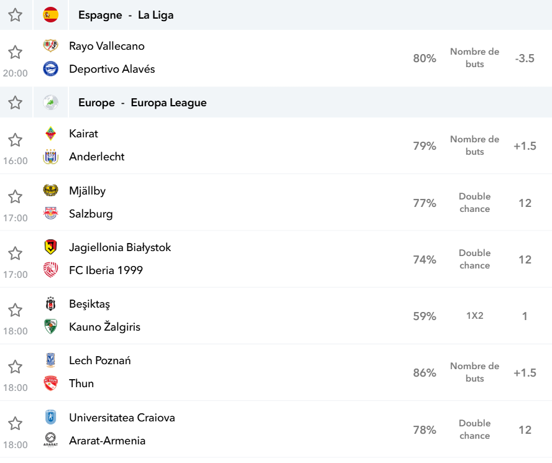Screen dimensions: 552x463
Task: Open the Espagne - La Liga league page
Action: click(126, 15)
